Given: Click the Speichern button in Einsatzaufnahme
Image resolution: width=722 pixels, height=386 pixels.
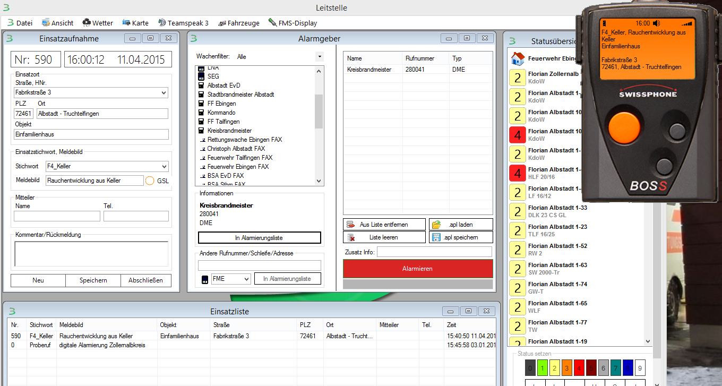Looking at the screenshot, I should 93,280.
